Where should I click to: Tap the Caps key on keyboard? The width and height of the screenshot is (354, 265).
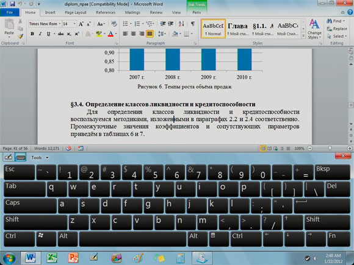[31, 206]
